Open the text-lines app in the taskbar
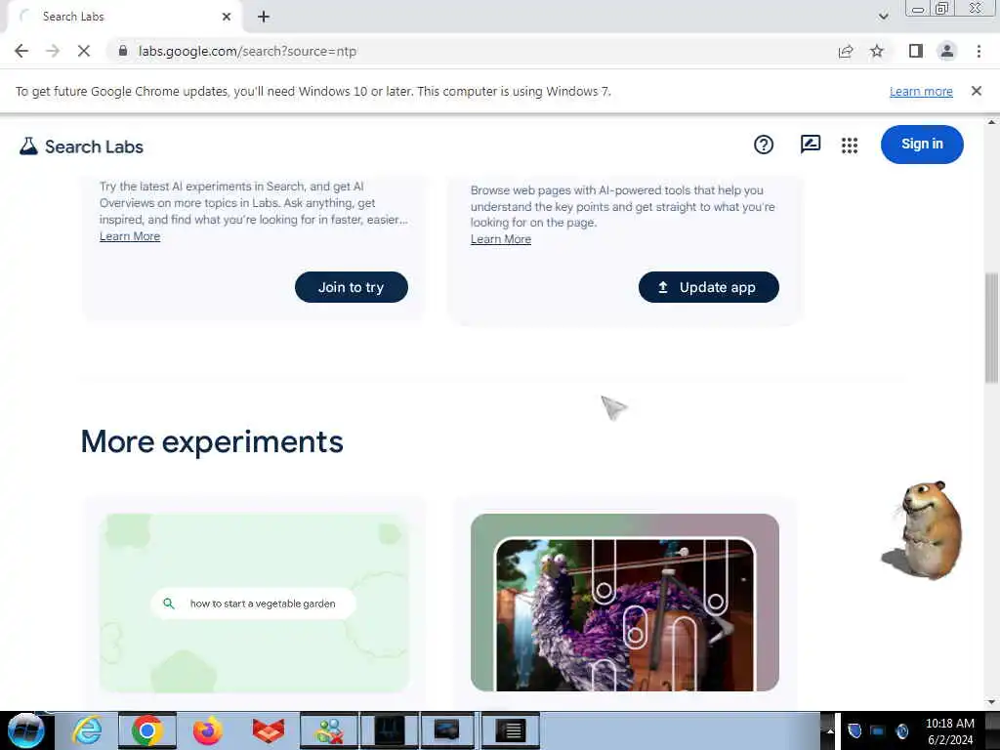Viewport: 1000px width, 750px height. pyautogui.click(x=510, y=730)
